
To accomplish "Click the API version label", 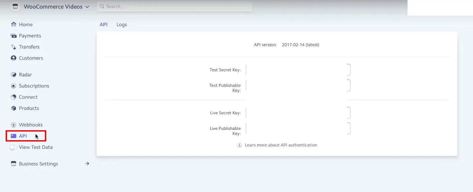I will point(265,45).
